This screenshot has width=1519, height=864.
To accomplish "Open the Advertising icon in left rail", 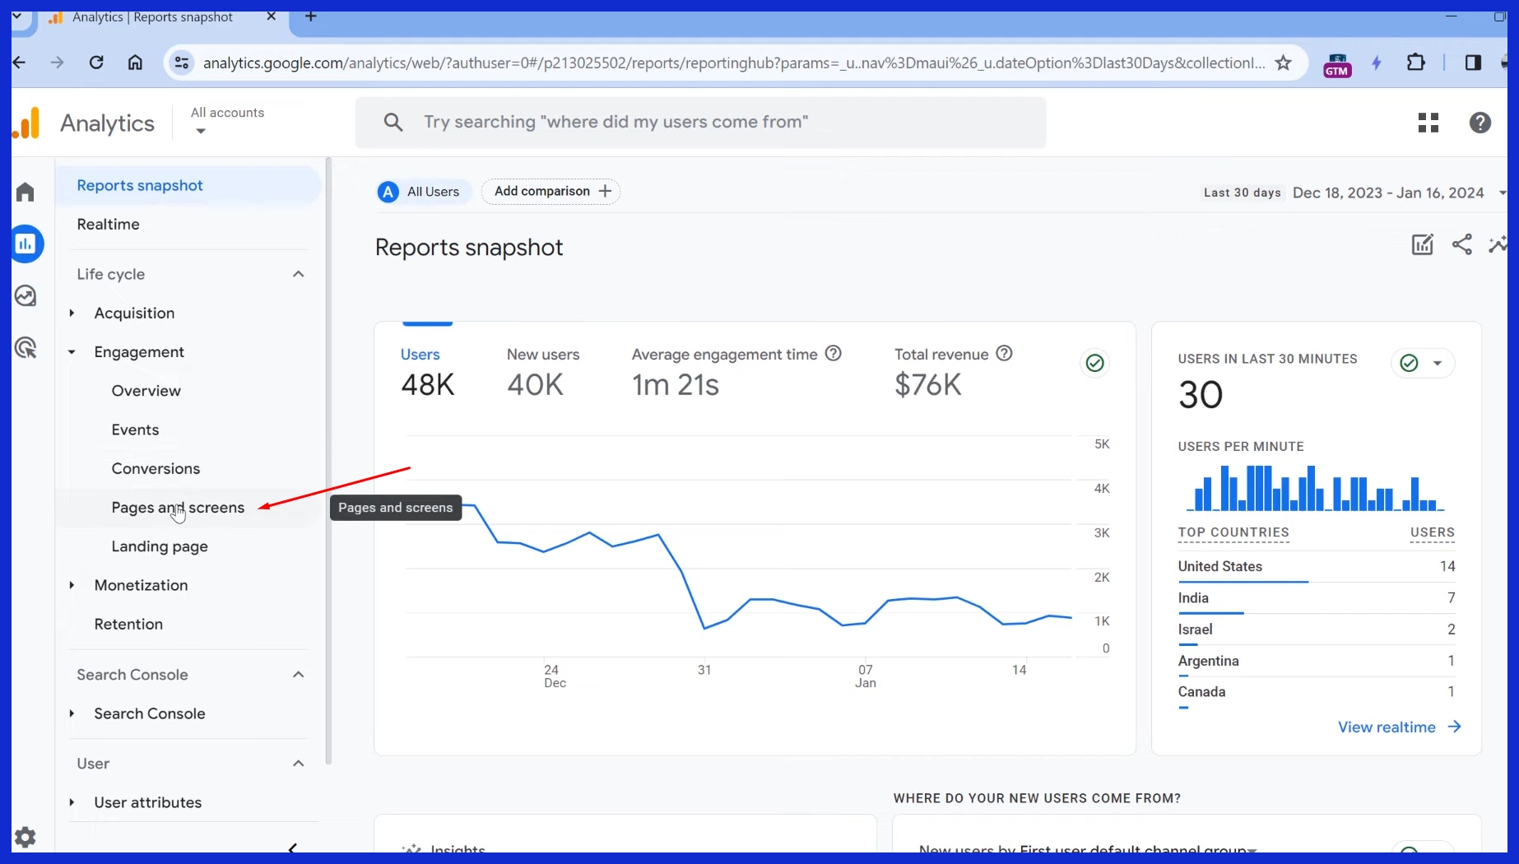I will tap(26, 348).
